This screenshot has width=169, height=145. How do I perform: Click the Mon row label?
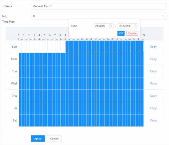pyautogui.click(x=14, y=59)
